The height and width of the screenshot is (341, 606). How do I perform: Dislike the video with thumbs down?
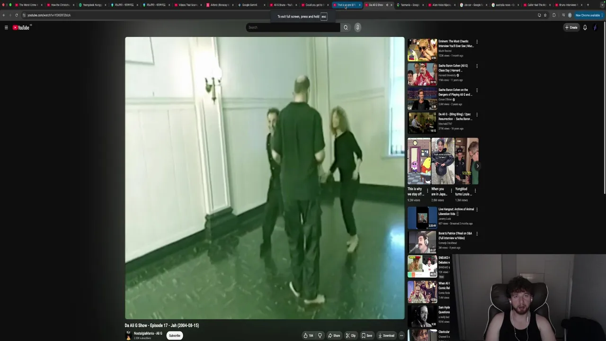[320, 335]
